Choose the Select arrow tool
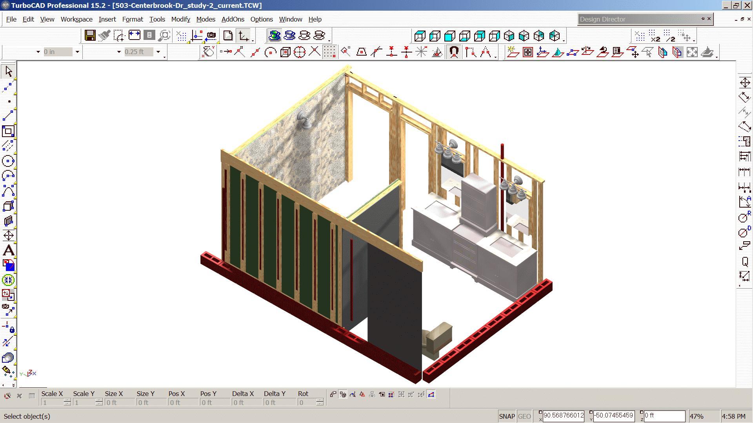 coord(8,71)
